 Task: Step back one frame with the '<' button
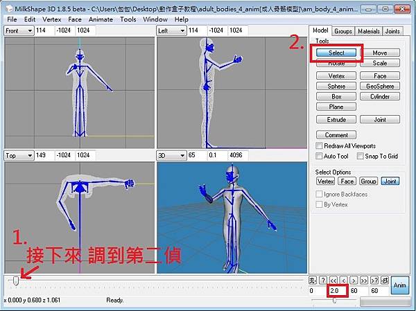(344, 281)
